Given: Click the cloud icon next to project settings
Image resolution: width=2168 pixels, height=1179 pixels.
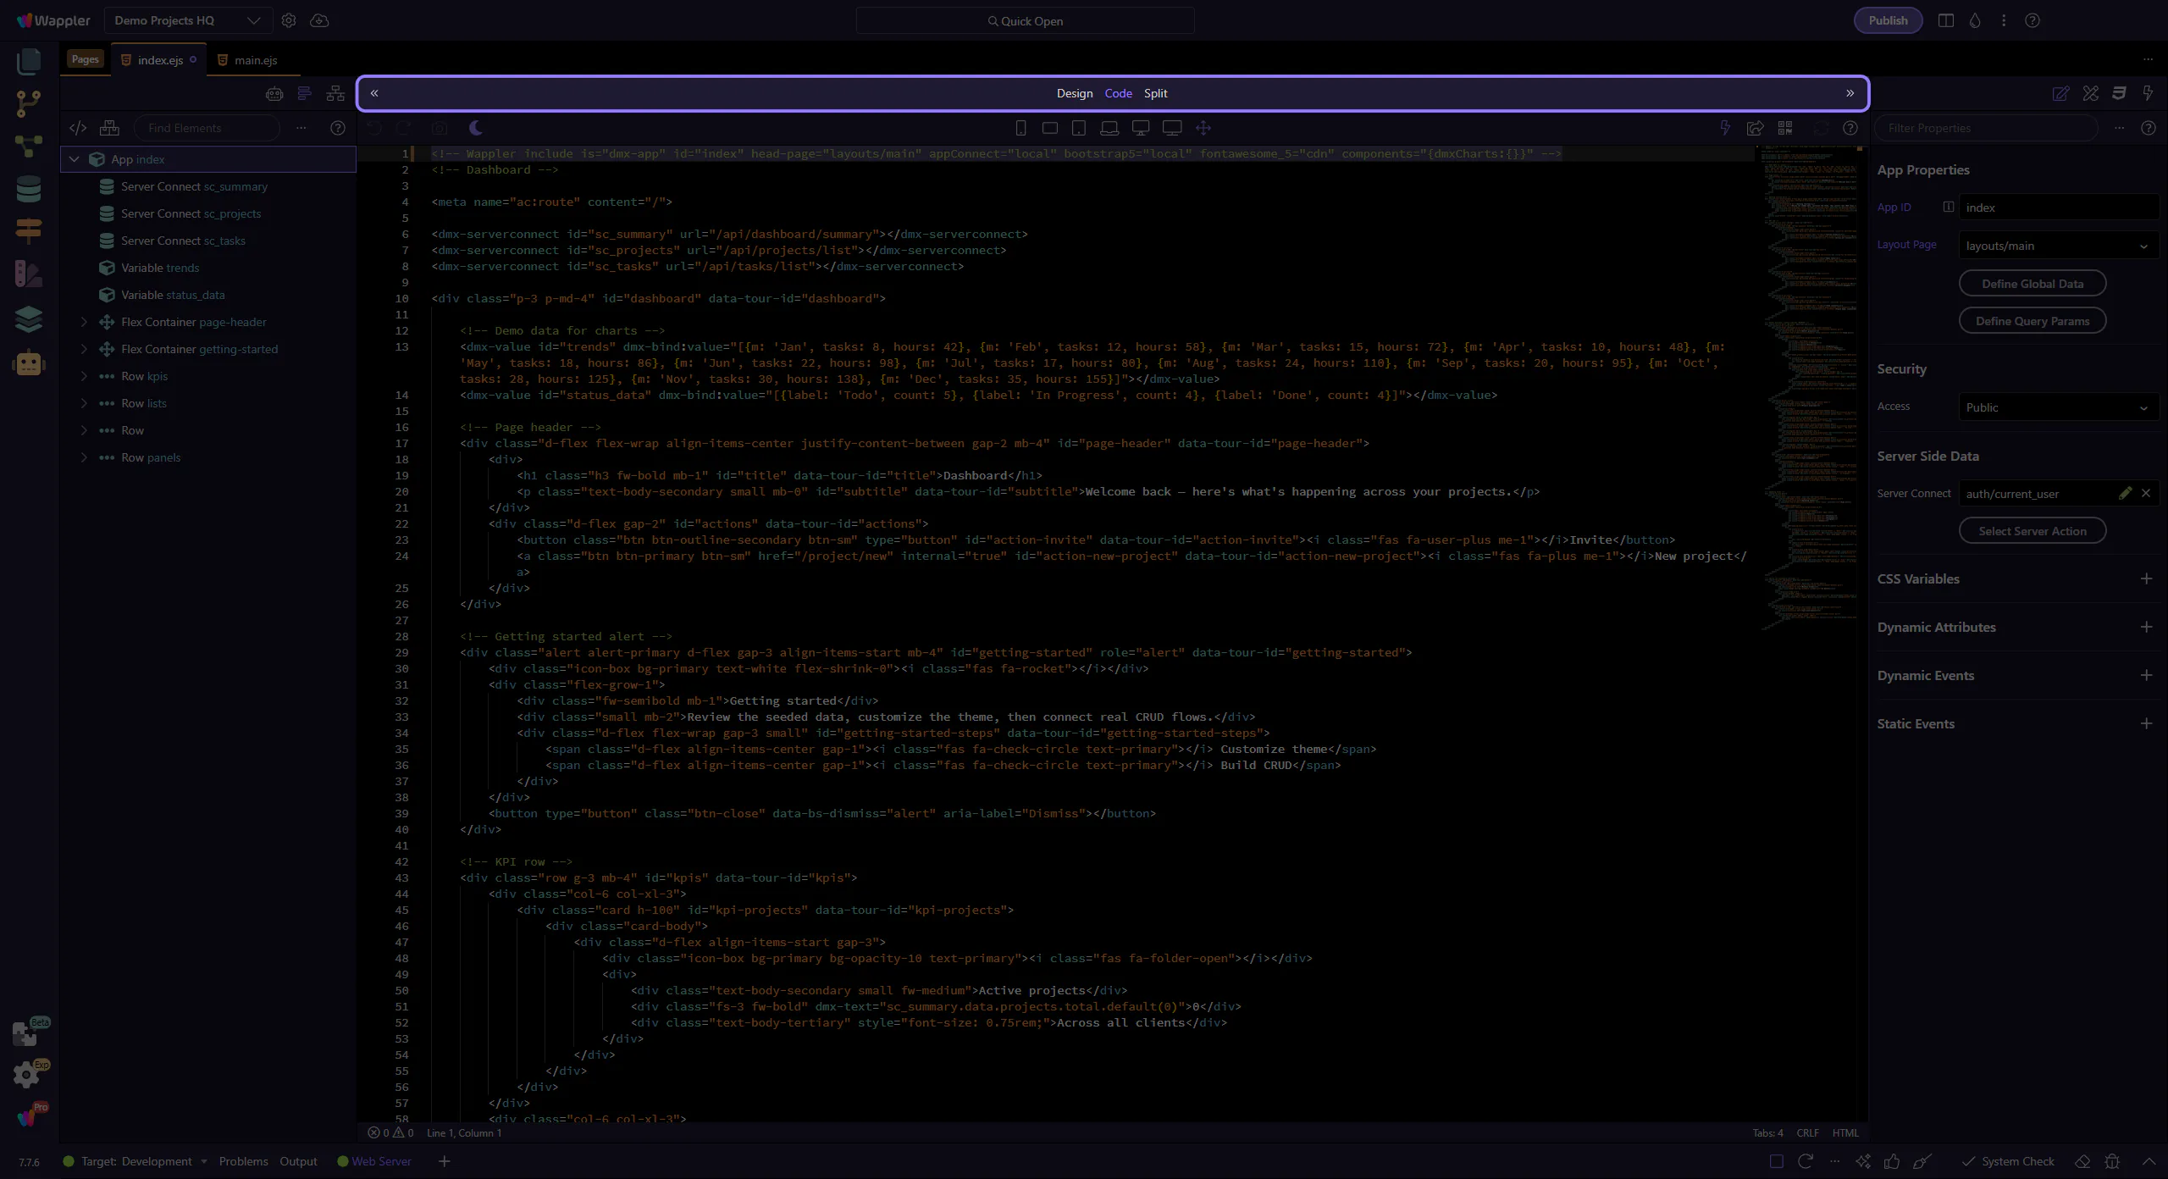Looking at the screenshot, I should 319,20.
